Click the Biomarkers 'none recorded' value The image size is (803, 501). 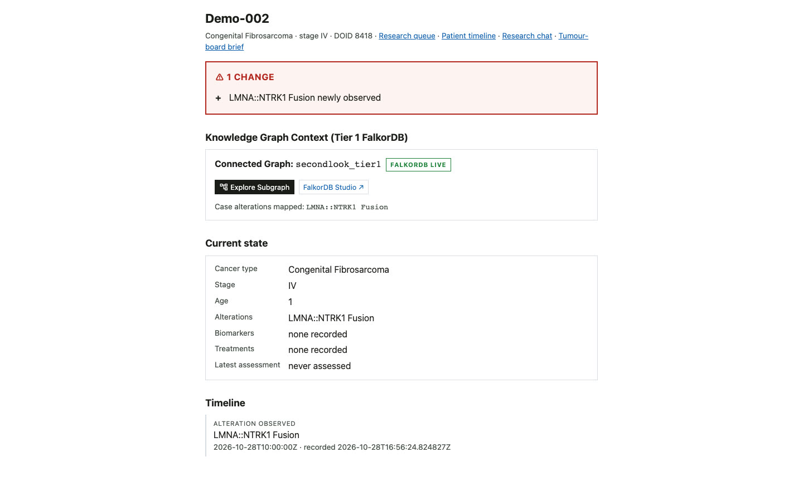click(x=318, y=334)
